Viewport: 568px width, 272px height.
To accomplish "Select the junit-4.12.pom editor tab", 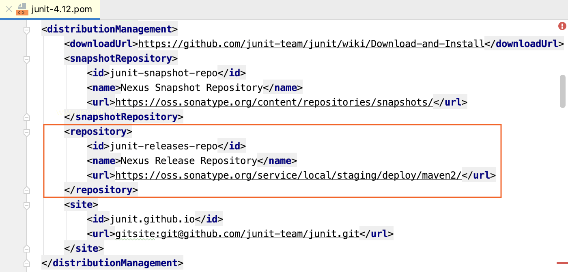I will click(x=50, y=9).
